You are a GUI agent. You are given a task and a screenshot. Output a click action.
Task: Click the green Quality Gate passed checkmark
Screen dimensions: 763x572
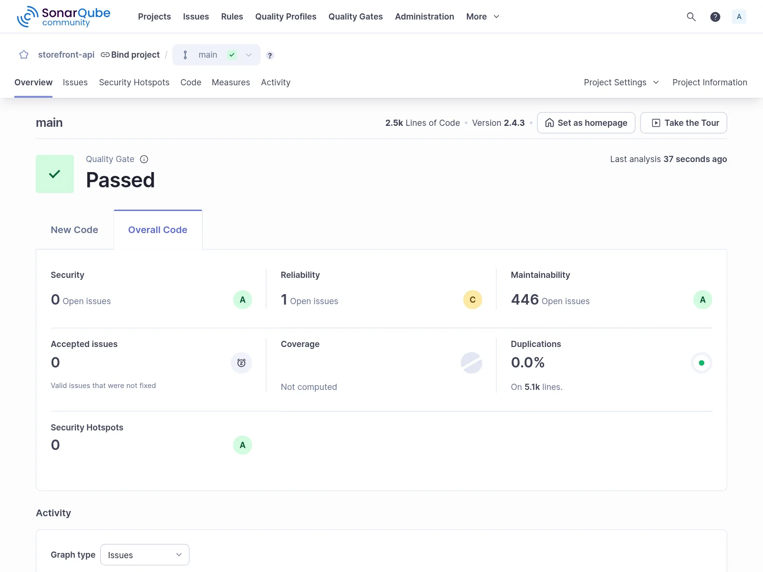[55, 174]
